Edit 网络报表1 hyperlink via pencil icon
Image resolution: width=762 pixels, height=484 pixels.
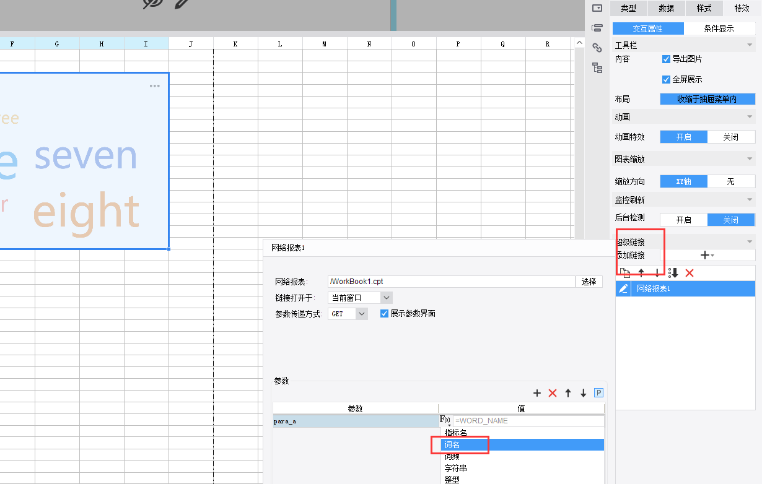point(623,288)
